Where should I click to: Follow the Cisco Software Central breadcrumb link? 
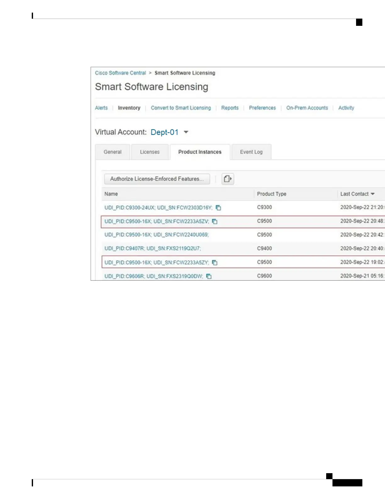tap(120, 73)
